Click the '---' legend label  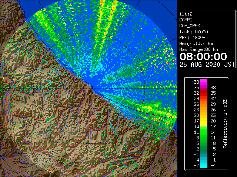coord(212,82)
